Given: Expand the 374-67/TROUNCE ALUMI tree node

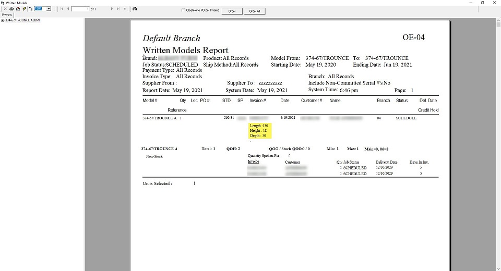Looking at the screenshot, I should click(3, 20).
